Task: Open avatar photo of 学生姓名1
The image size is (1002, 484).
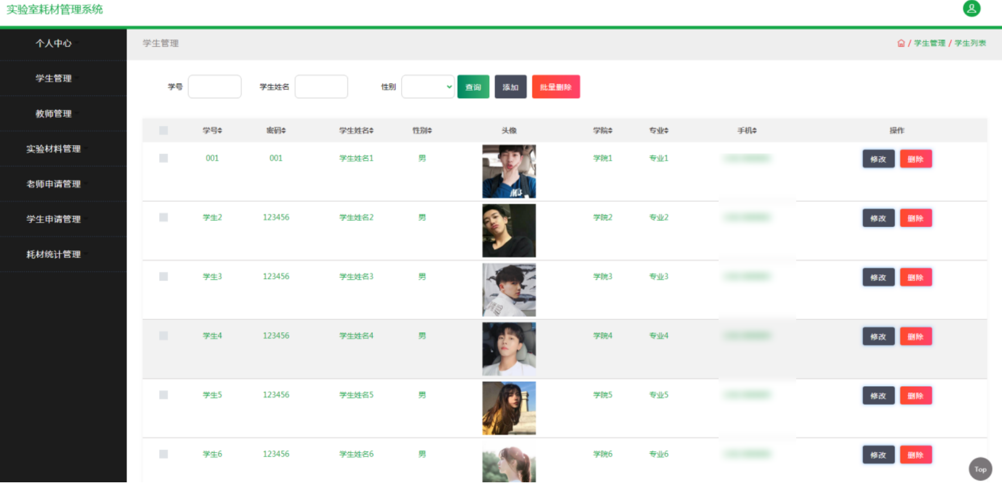Action: click(509, 171)
